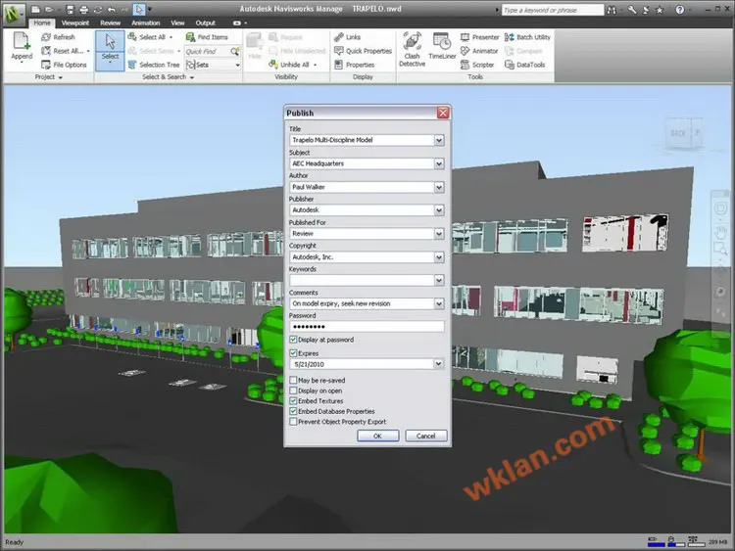The height and width of the screenshot is (551, 735).
Task: Launch Clash Detective tool
Action: click(x=412, y=49)
